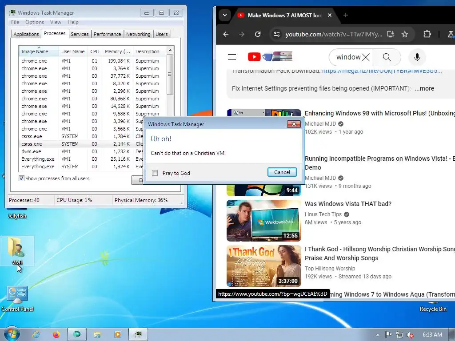Click the YouTube search magnifier button
Screen dimensions: 455x341
tap(387, 57)
